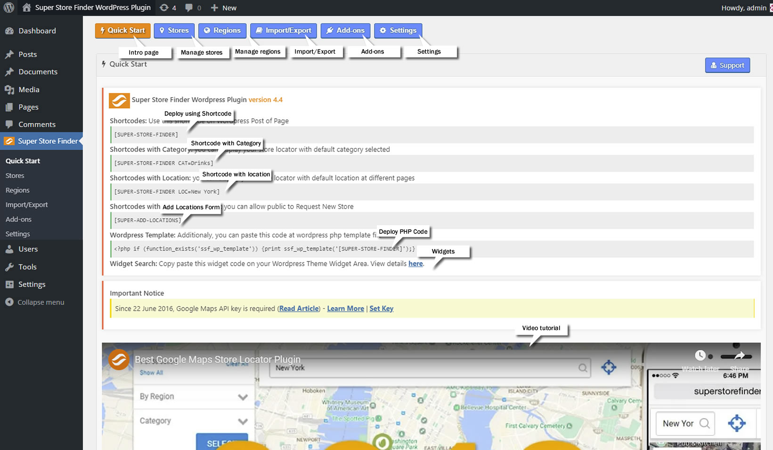Image resolution: width=773 pixels, height=450 pixels.
Task: Click the Howdy, admin account link
Action: [744, 8]
